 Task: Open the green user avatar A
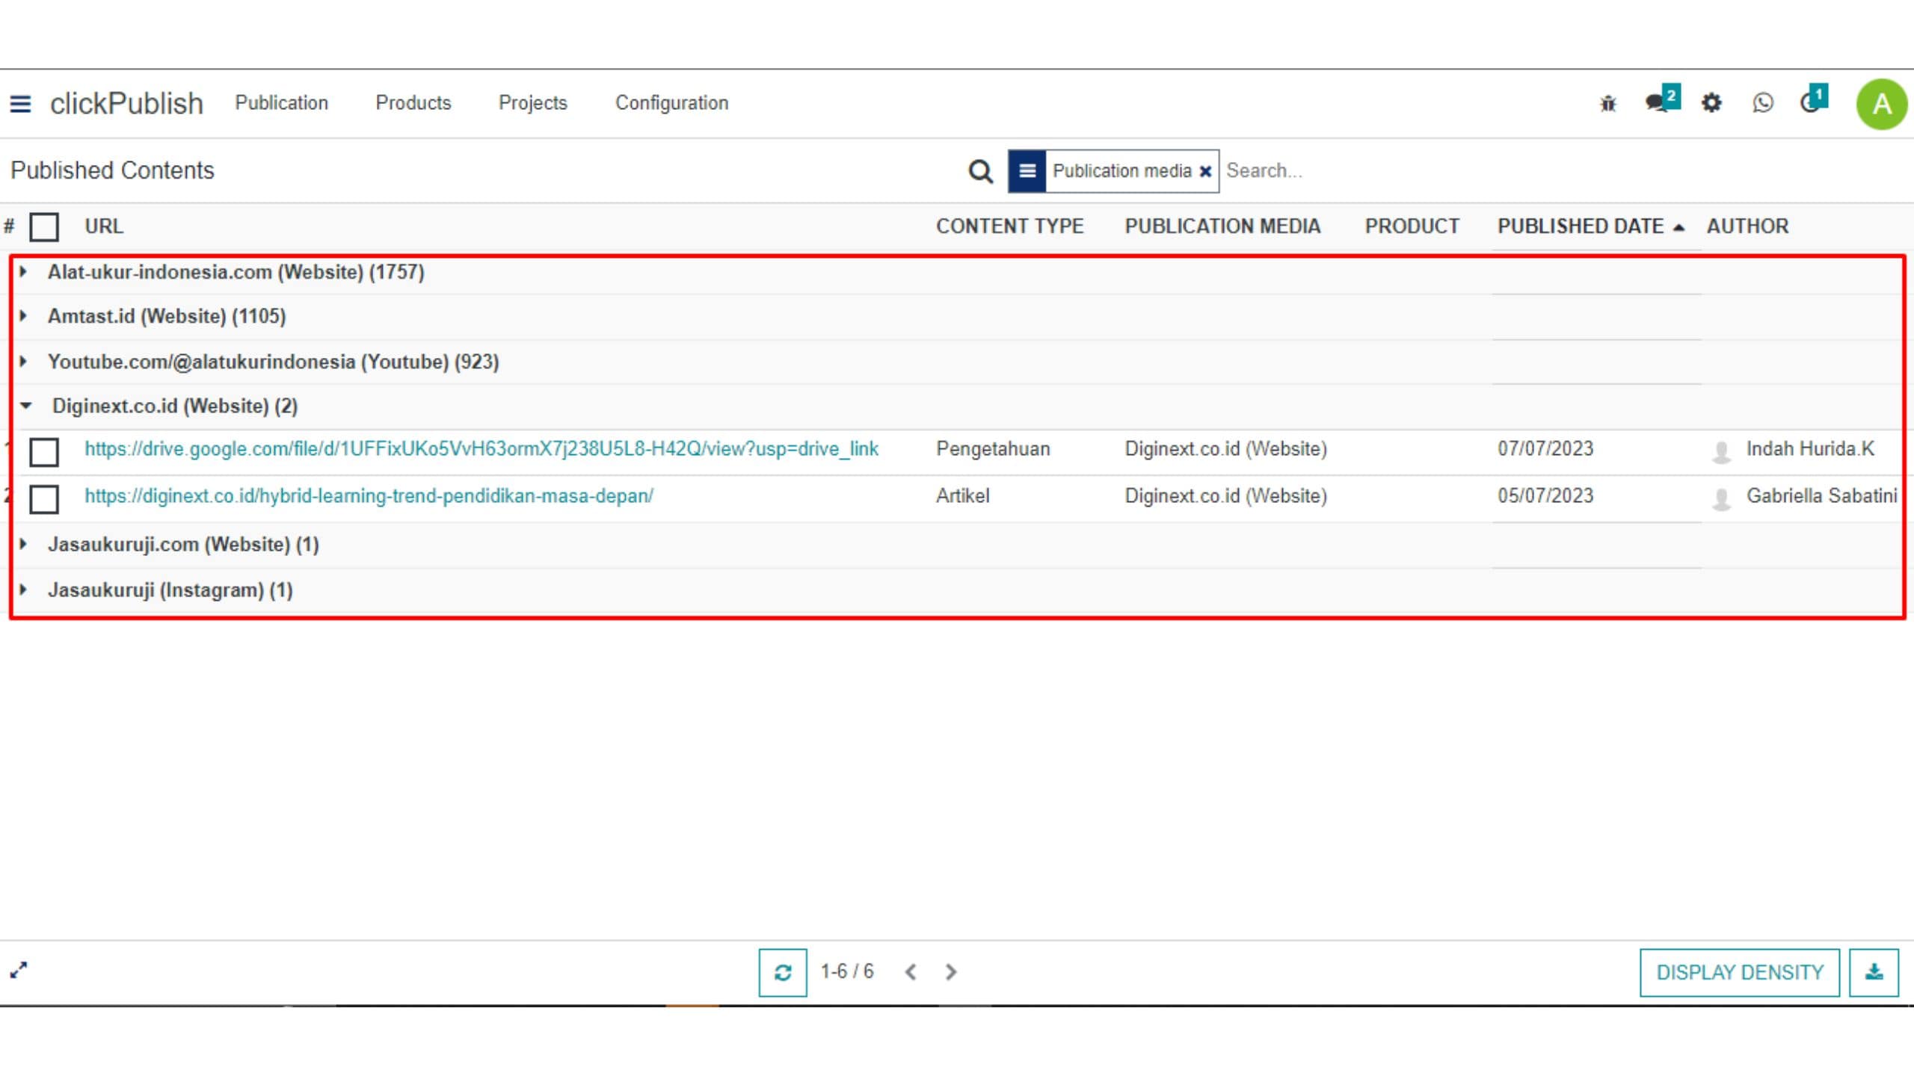point(1881,104)
